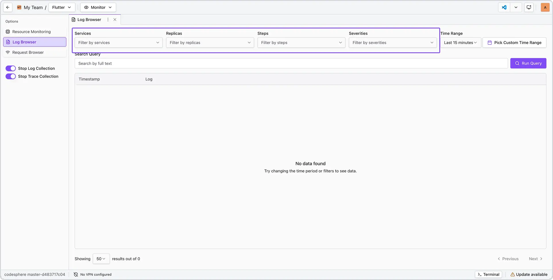Toggle Stop Trace Collection
Viewport: 553px width, 280px height.
10,76
